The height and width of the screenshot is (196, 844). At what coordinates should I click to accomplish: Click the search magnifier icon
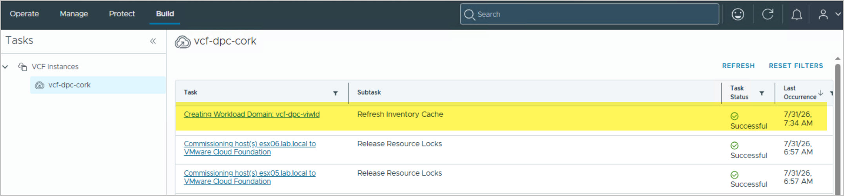469,15
